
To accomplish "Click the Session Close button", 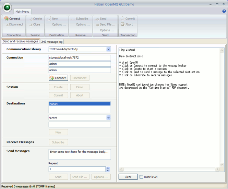I will 80,87.
